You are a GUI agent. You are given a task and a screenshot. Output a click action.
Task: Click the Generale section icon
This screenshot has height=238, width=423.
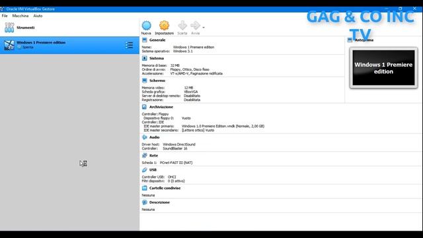point(145,40)
